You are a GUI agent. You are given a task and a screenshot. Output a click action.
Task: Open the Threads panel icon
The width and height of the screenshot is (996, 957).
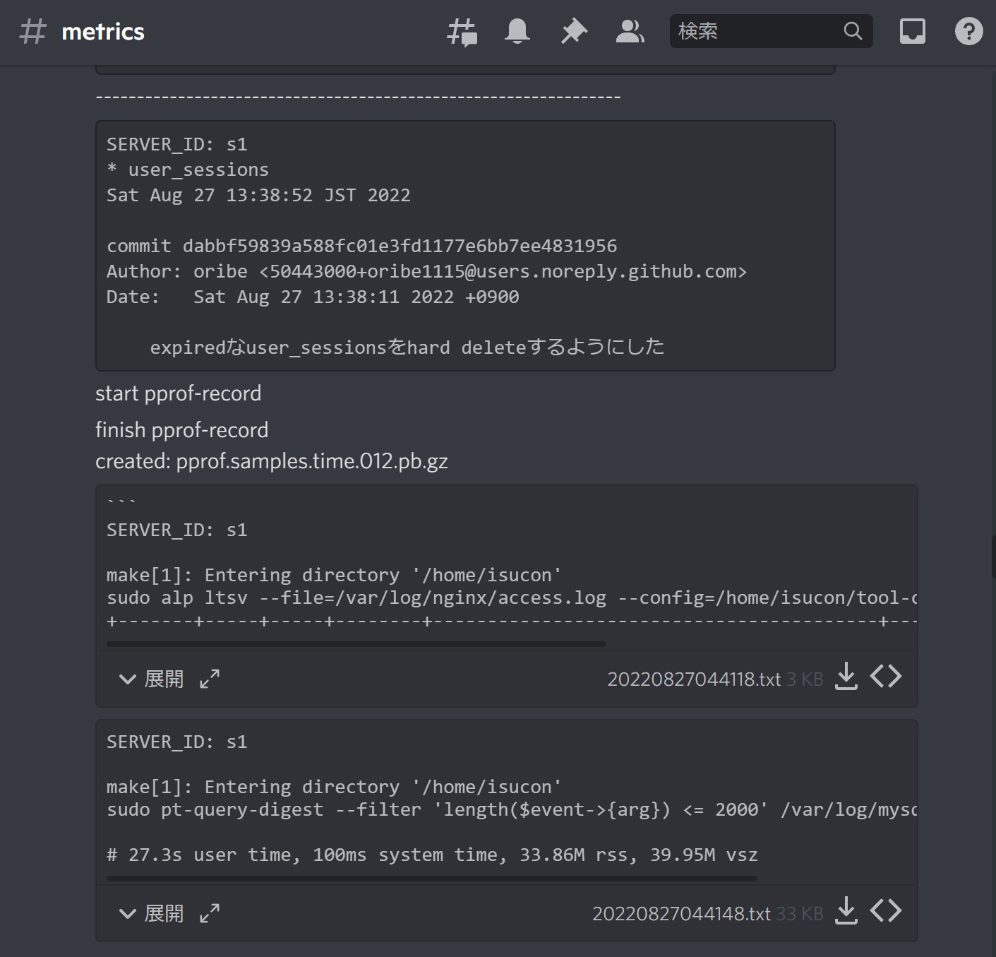click(462, 32)
